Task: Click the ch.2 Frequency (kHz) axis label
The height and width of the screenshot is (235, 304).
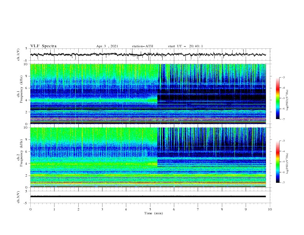Action: tap(20, 153)
